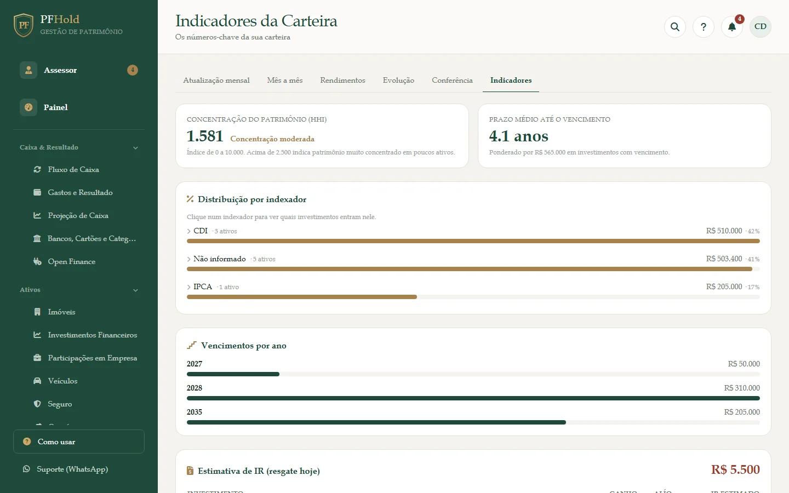Viewport: 789px width, 493px height.
Task: Click the Imóveis building icon
Action: pyautogui.click(x=37, y=312)
